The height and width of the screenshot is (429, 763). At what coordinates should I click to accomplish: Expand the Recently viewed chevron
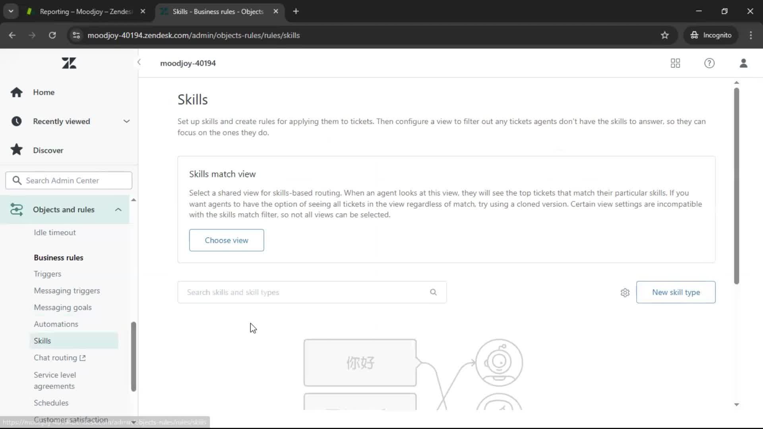coord(126,121)
